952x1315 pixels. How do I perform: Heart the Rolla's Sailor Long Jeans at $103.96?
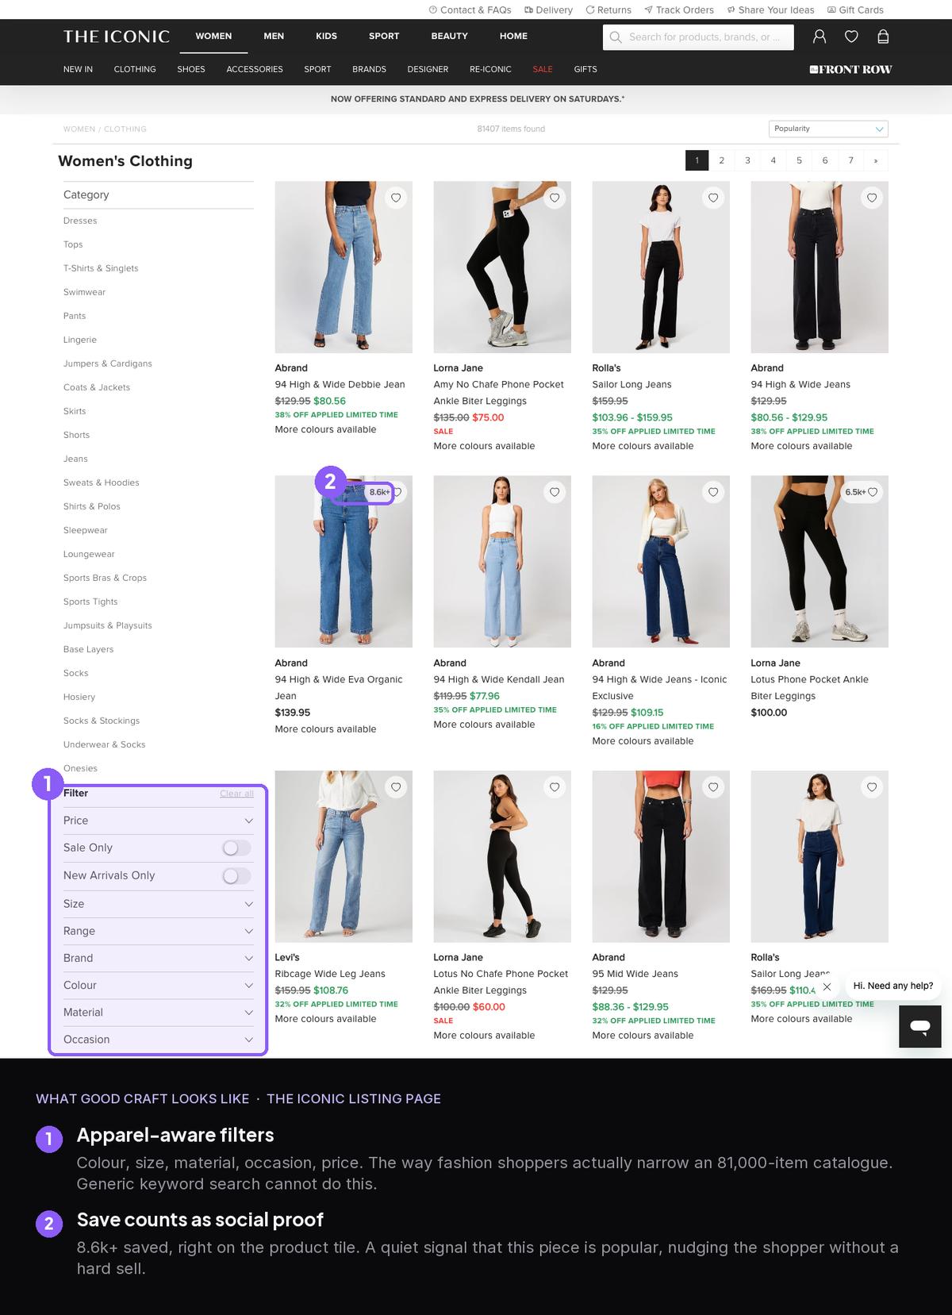pos(713,198)
